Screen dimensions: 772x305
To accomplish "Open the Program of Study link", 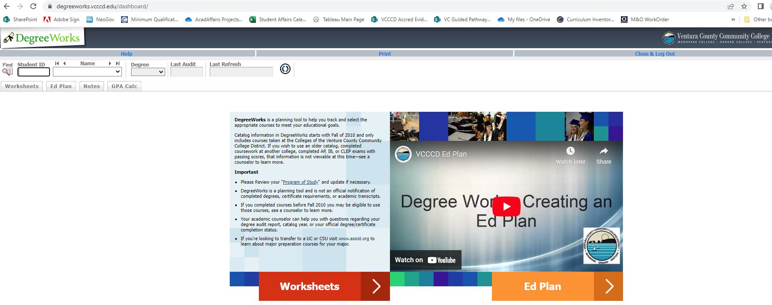I will 300,182.
